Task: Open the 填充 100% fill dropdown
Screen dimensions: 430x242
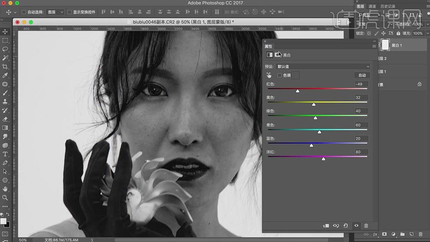Action: click(420, 33)
